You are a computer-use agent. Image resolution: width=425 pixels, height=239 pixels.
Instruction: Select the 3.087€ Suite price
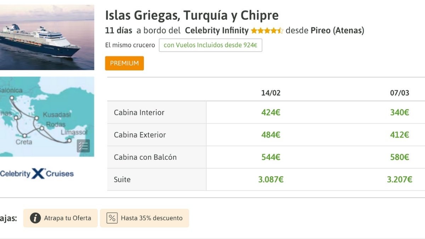pyautogui.click(x=271, y=180)
